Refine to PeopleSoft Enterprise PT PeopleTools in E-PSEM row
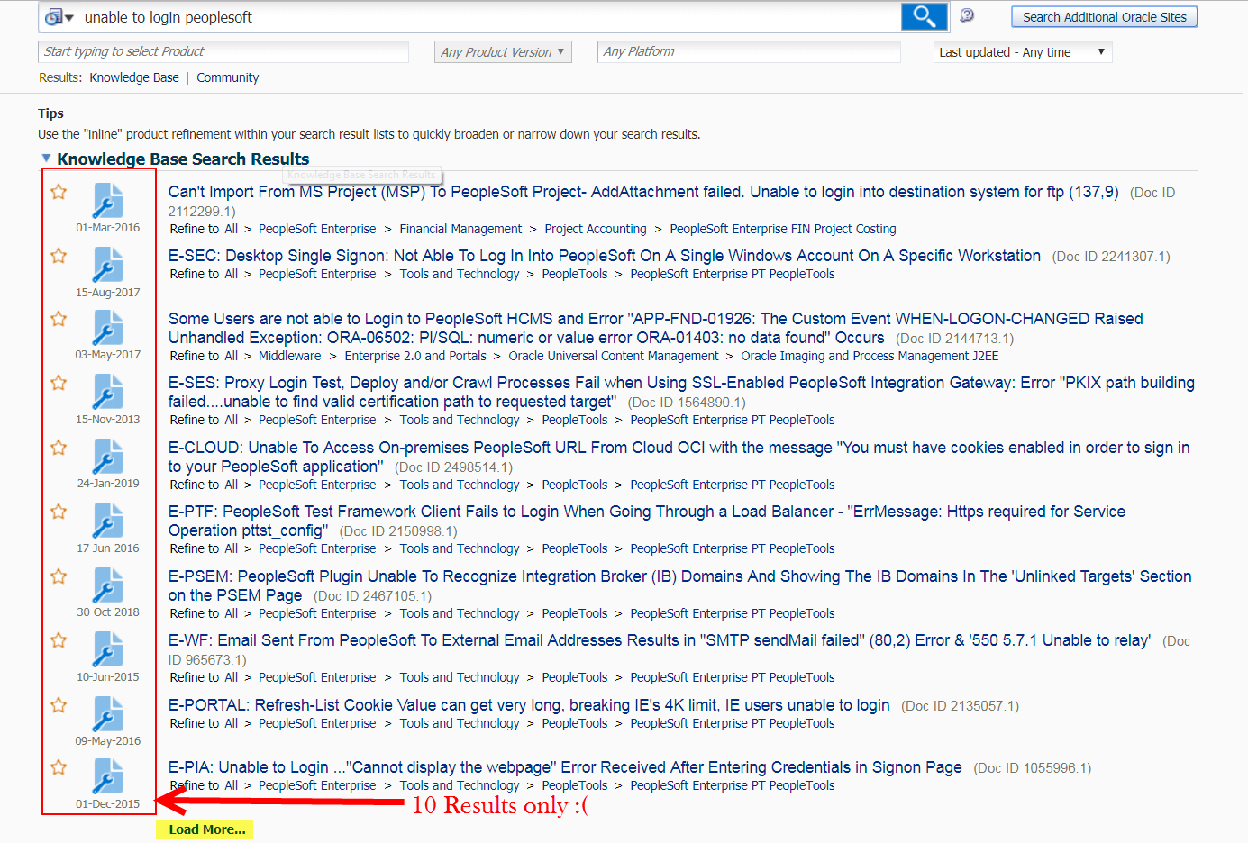Image resolution: width=1248 pixels, height=843 pixels. click(x=733, y=613)
